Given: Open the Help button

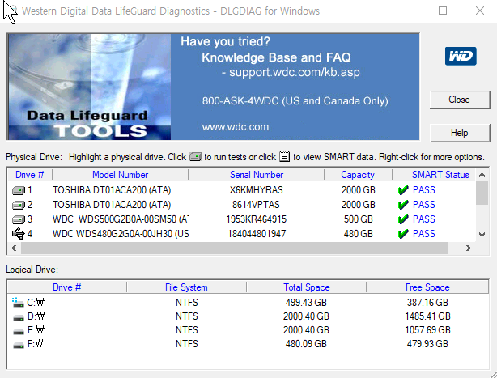Looking at the screenshot, I should (x=460, y=133).
